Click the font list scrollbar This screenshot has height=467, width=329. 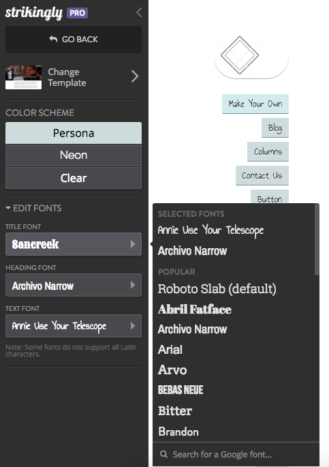tap(317, 239)
